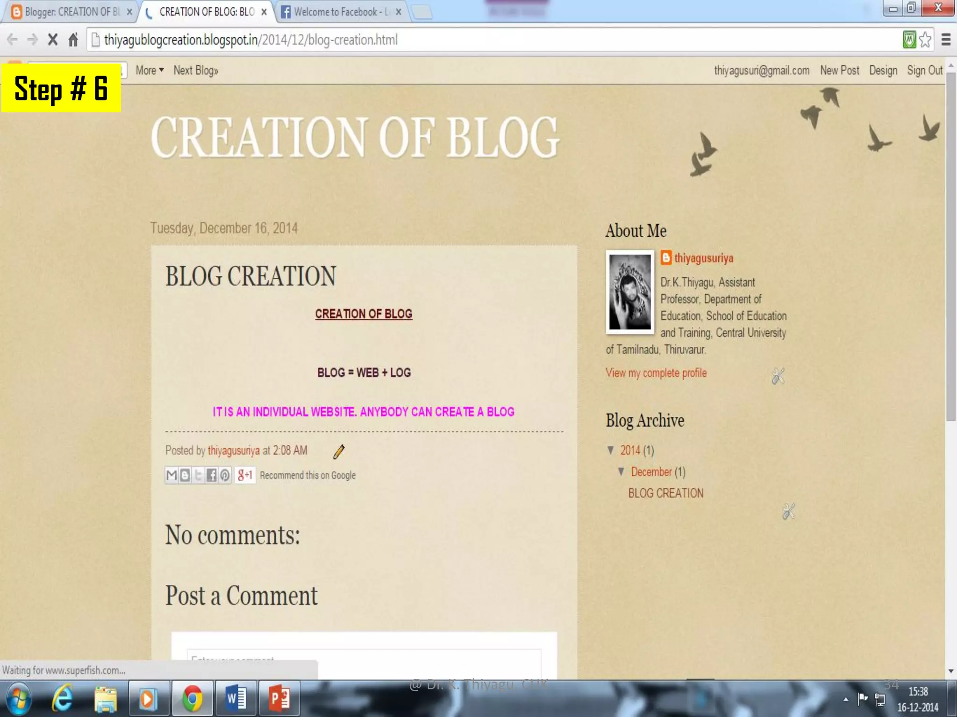Screen dimensions: 957x717
Task: Open PowerPoint from the Windows taskbar
Action: 279,699
